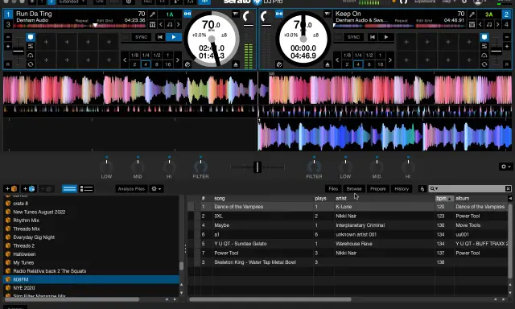Click deck 2 slip mode loop icon

(x=484, y=64)
